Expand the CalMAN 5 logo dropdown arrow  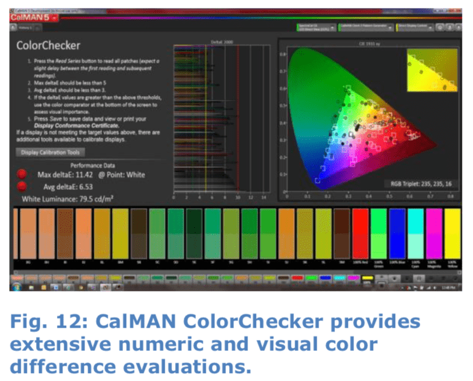pos(55,18)
